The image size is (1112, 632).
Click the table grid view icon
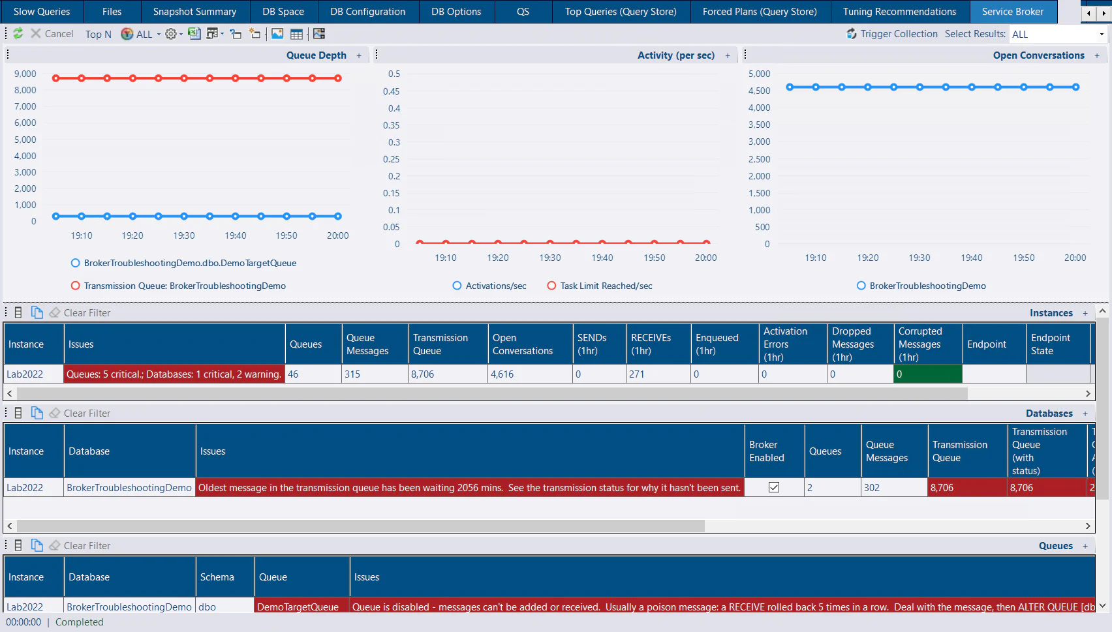point(296,34)
